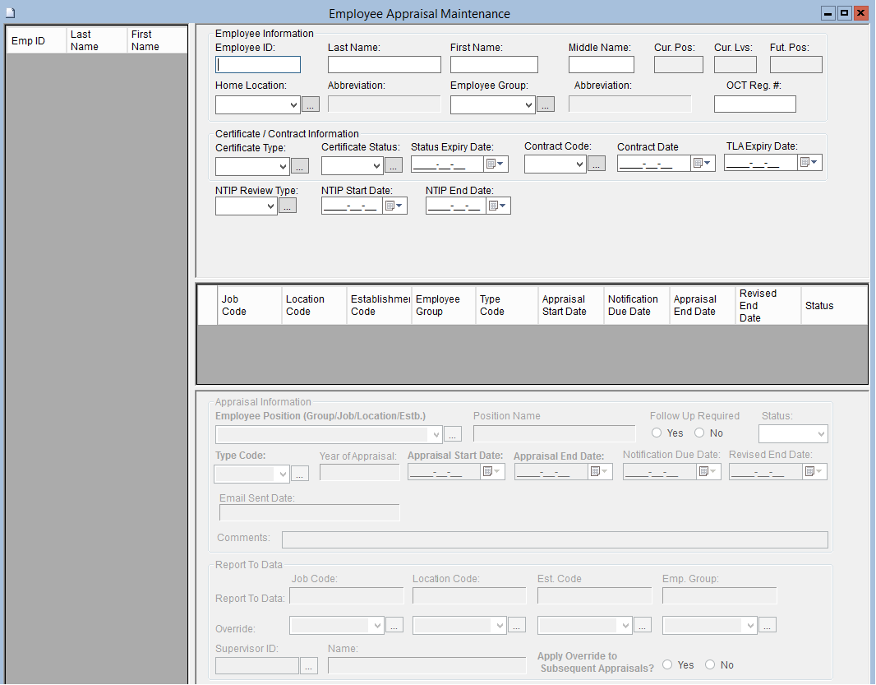876x685 pixels.
Task: Open NTIP Start Date calendar picker
Action: click(395, 206)
